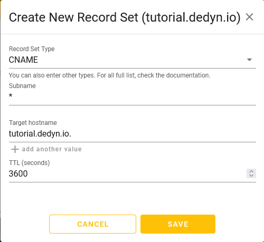Click into the tutorial.dedyn.io. target hostname field

click(133, 134)
